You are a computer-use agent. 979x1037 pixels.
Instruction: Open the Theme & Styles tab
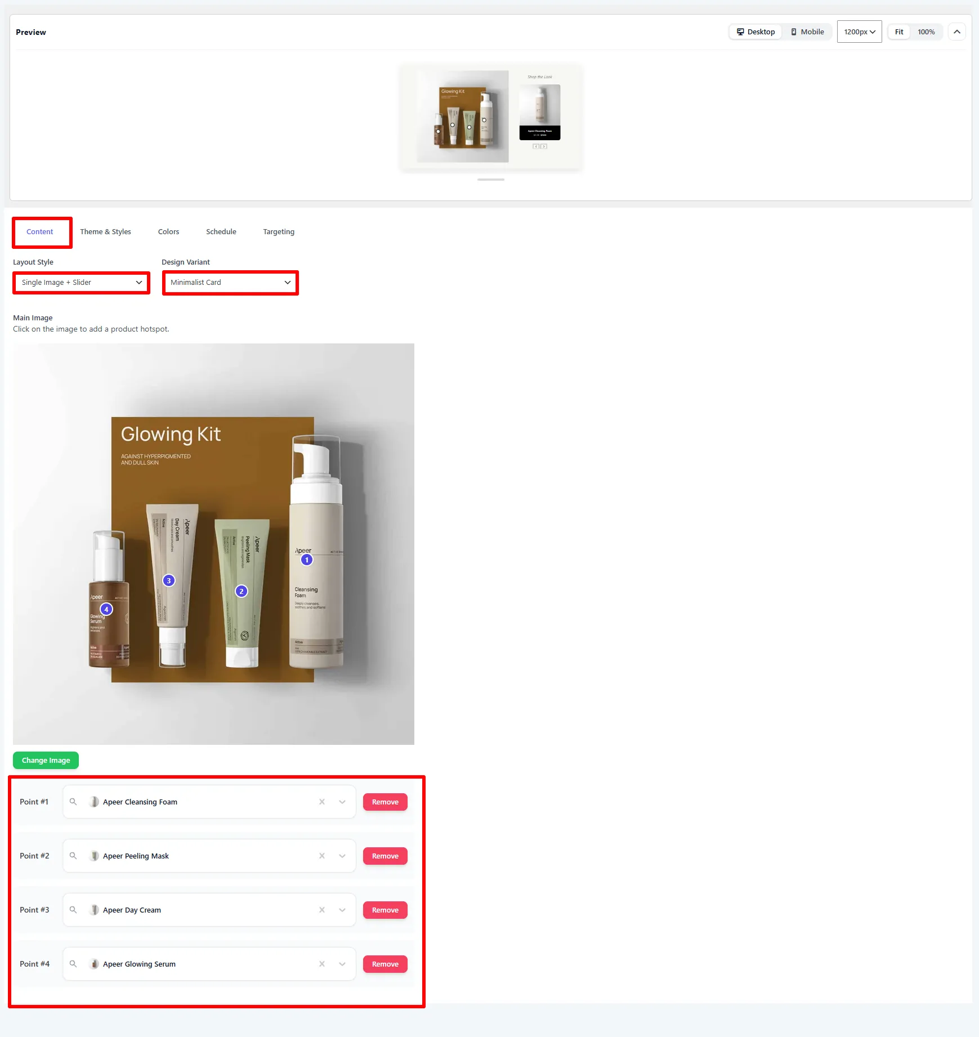105,232
